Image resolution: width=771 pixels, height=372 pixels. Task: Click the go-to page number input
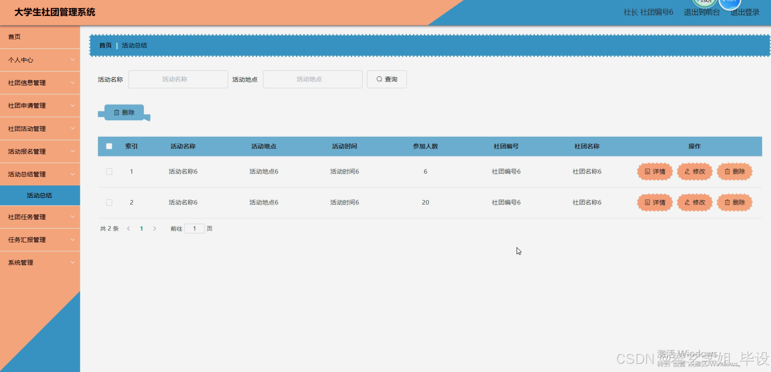[194, 229]
